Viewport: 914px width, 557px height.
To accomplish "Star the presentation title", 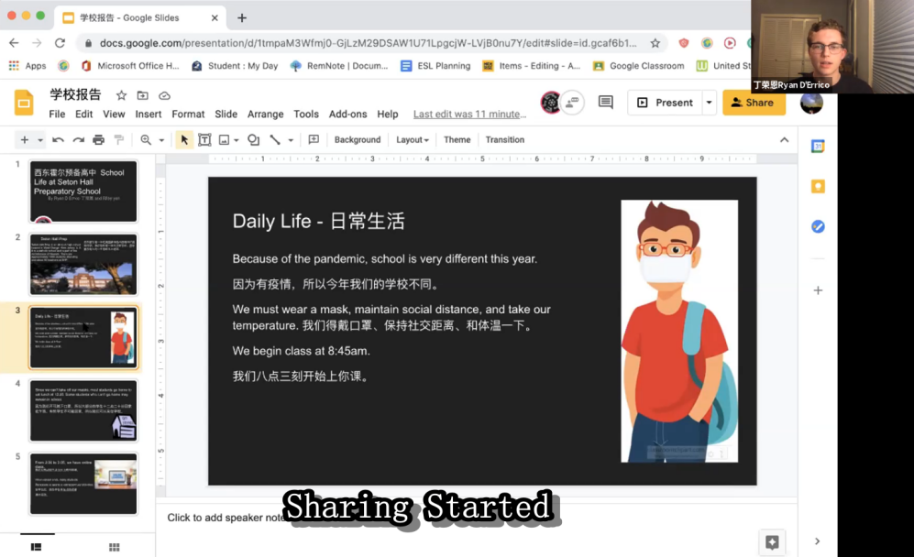I will [121, 95].
